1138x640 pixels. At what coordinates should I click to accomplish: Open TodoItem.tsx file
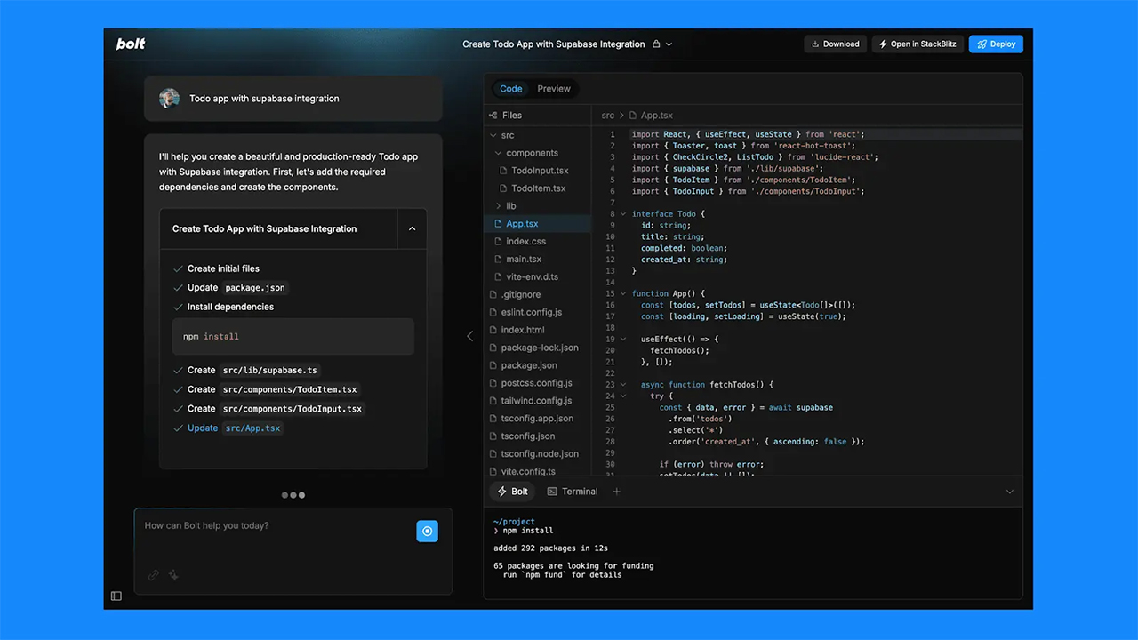pyautogui.click(x=537, y=188)
